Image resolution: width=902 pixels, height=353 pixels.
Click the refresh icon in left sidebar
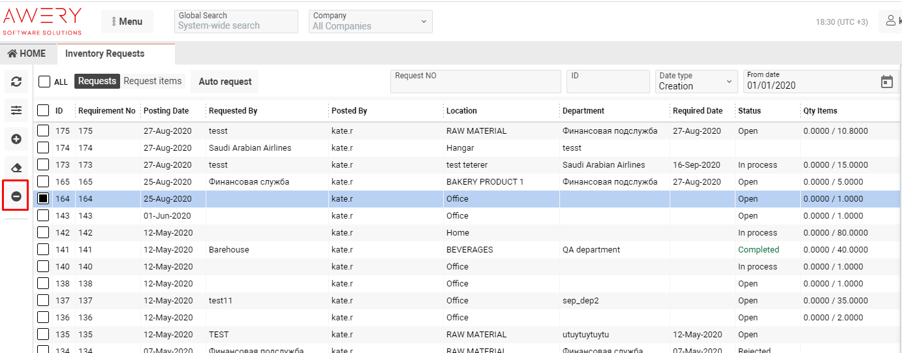pos(16,82)
